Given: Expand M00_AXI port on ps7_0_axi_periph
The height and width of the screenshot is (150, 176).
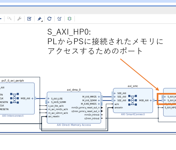Looking at the screenshot, I should pyautogui.click(x=32, y=98).
